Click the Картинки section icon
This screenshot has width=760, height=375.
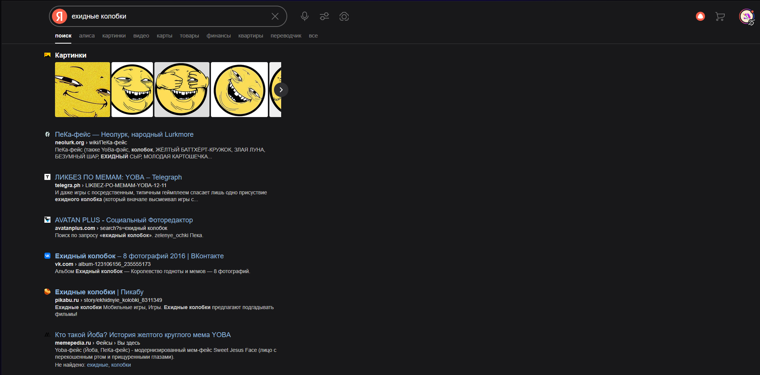pos(47,55)
